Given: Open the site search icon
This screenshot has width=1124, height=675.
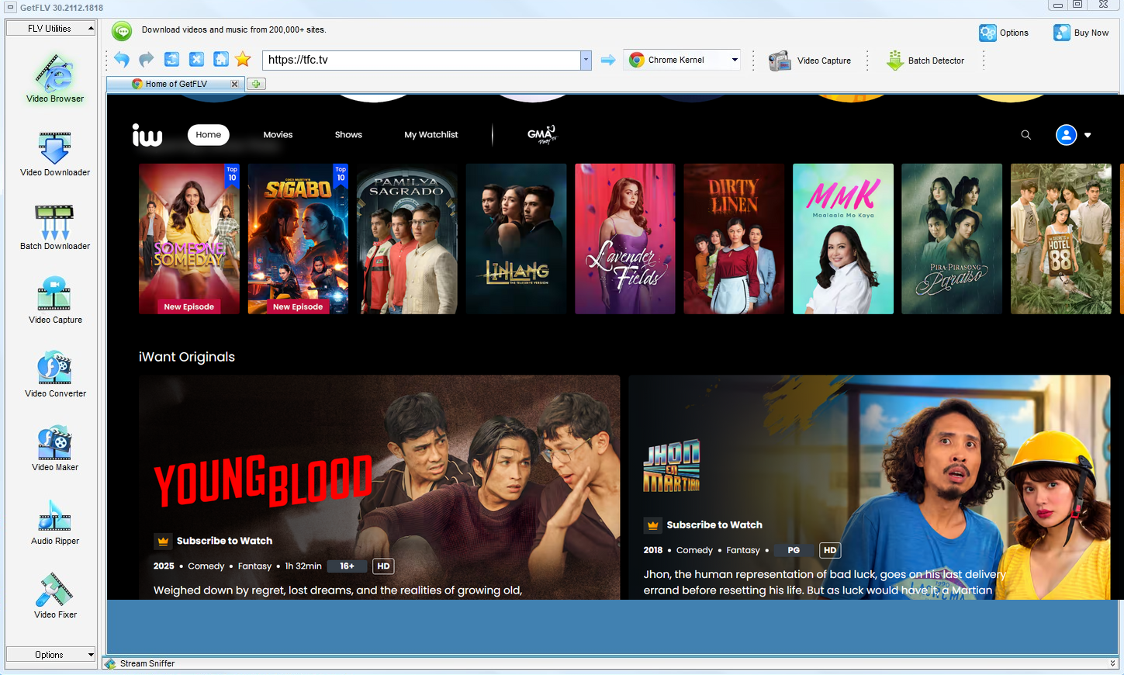Looking at the screenshot, I should point(1025,135).
